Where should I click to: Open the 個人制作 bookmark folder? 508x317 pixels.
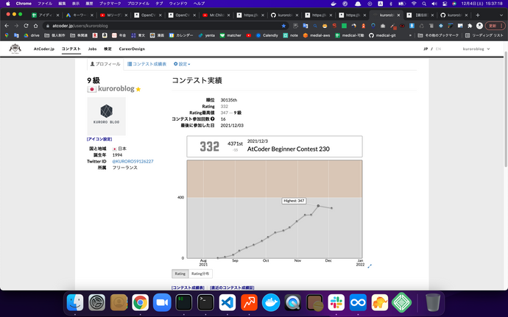(x=54, y=35)
